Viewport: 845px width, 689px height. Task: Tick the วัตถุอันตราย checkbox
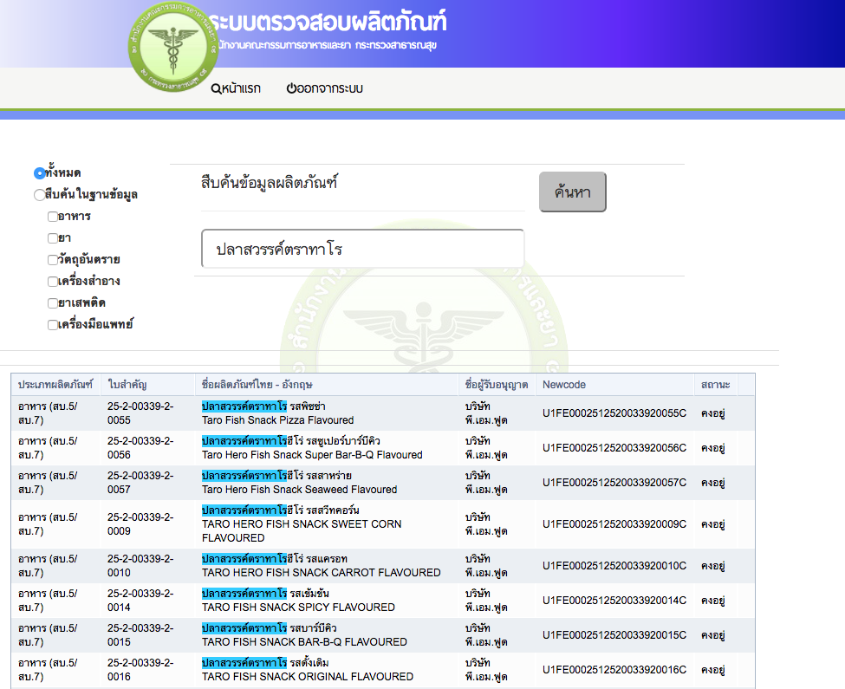tap(53, 260)
